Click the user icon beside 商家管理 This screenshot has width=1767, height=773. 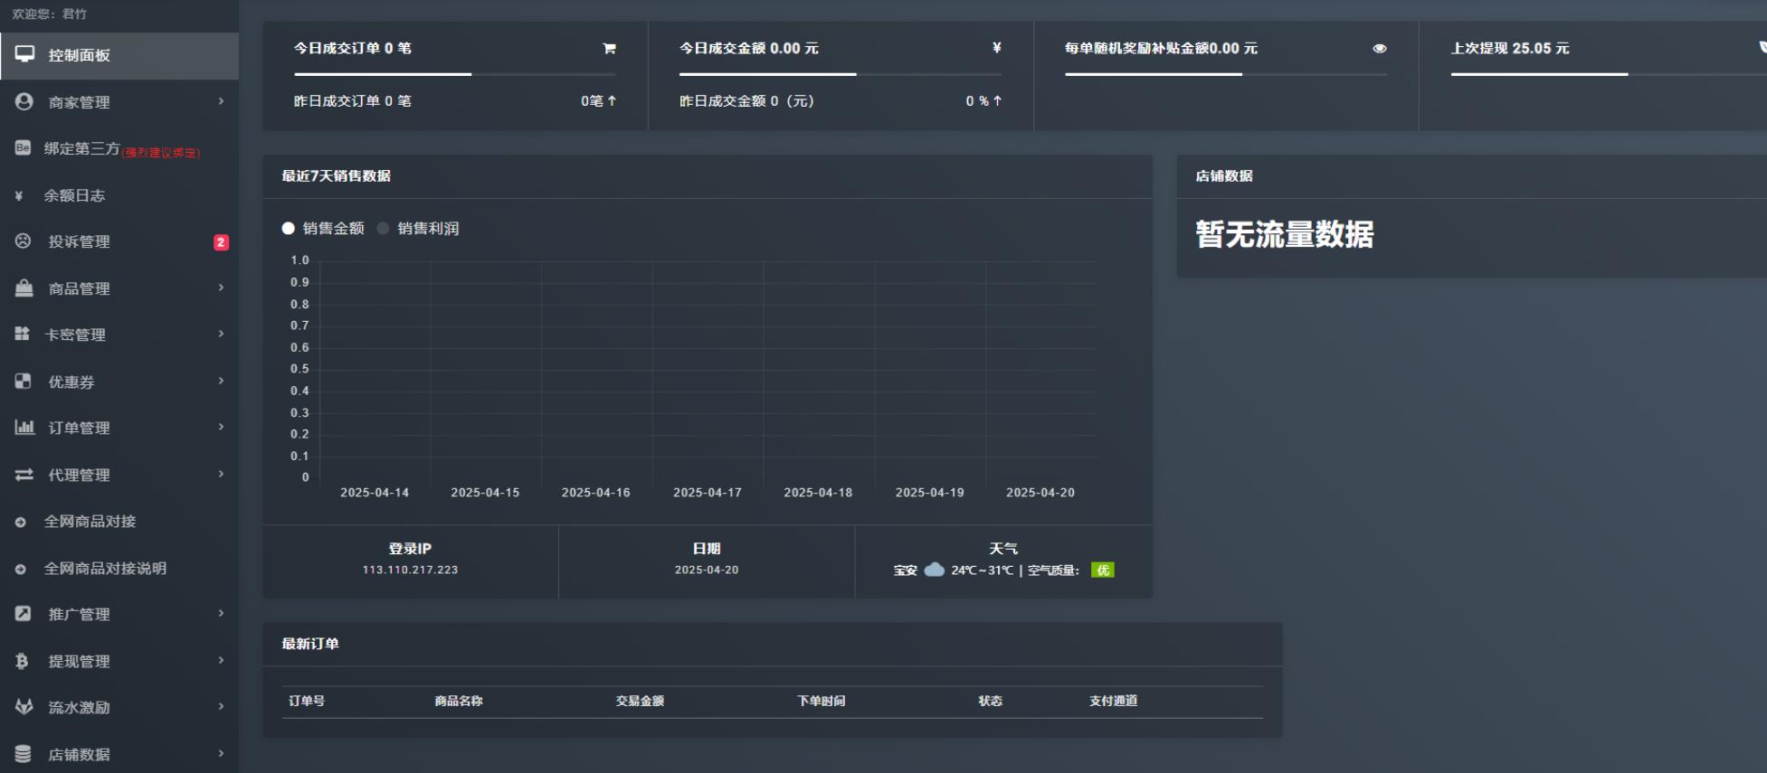pyautogui.click(x=24, y=102)
